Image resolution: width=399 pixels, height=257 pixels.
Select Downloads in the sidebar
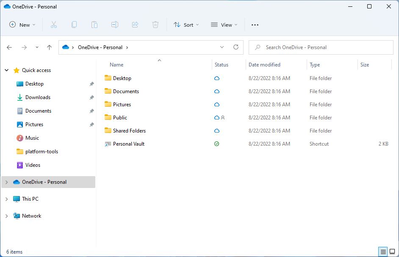point(38,97)
